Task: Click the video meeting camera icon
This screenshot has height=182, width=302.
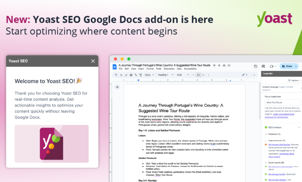Action: click(271, 67)
